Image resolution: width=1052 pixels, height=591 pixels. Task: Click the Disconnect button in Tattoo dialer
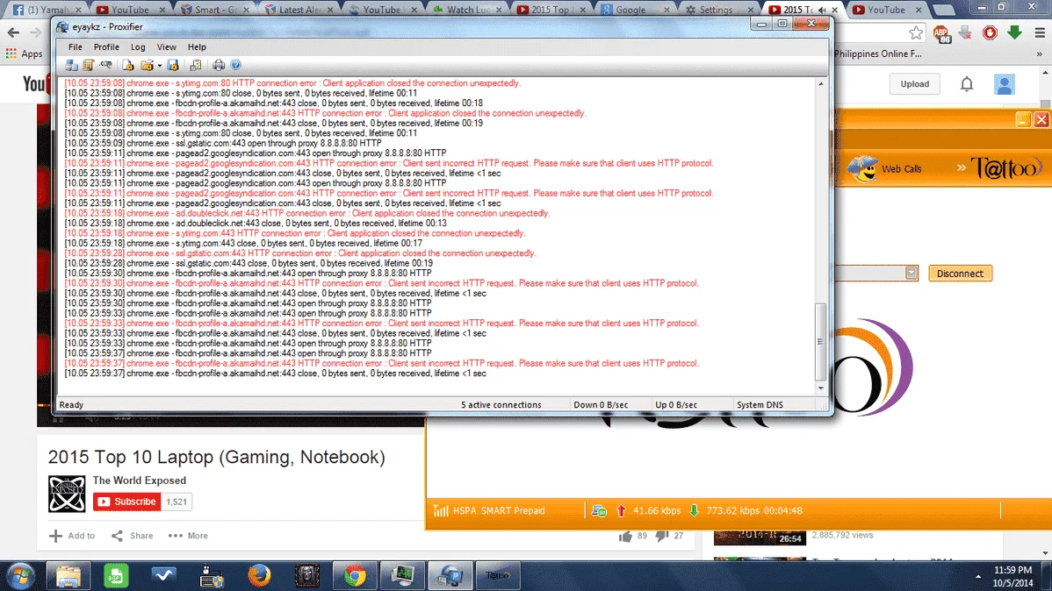click(960, 274)
